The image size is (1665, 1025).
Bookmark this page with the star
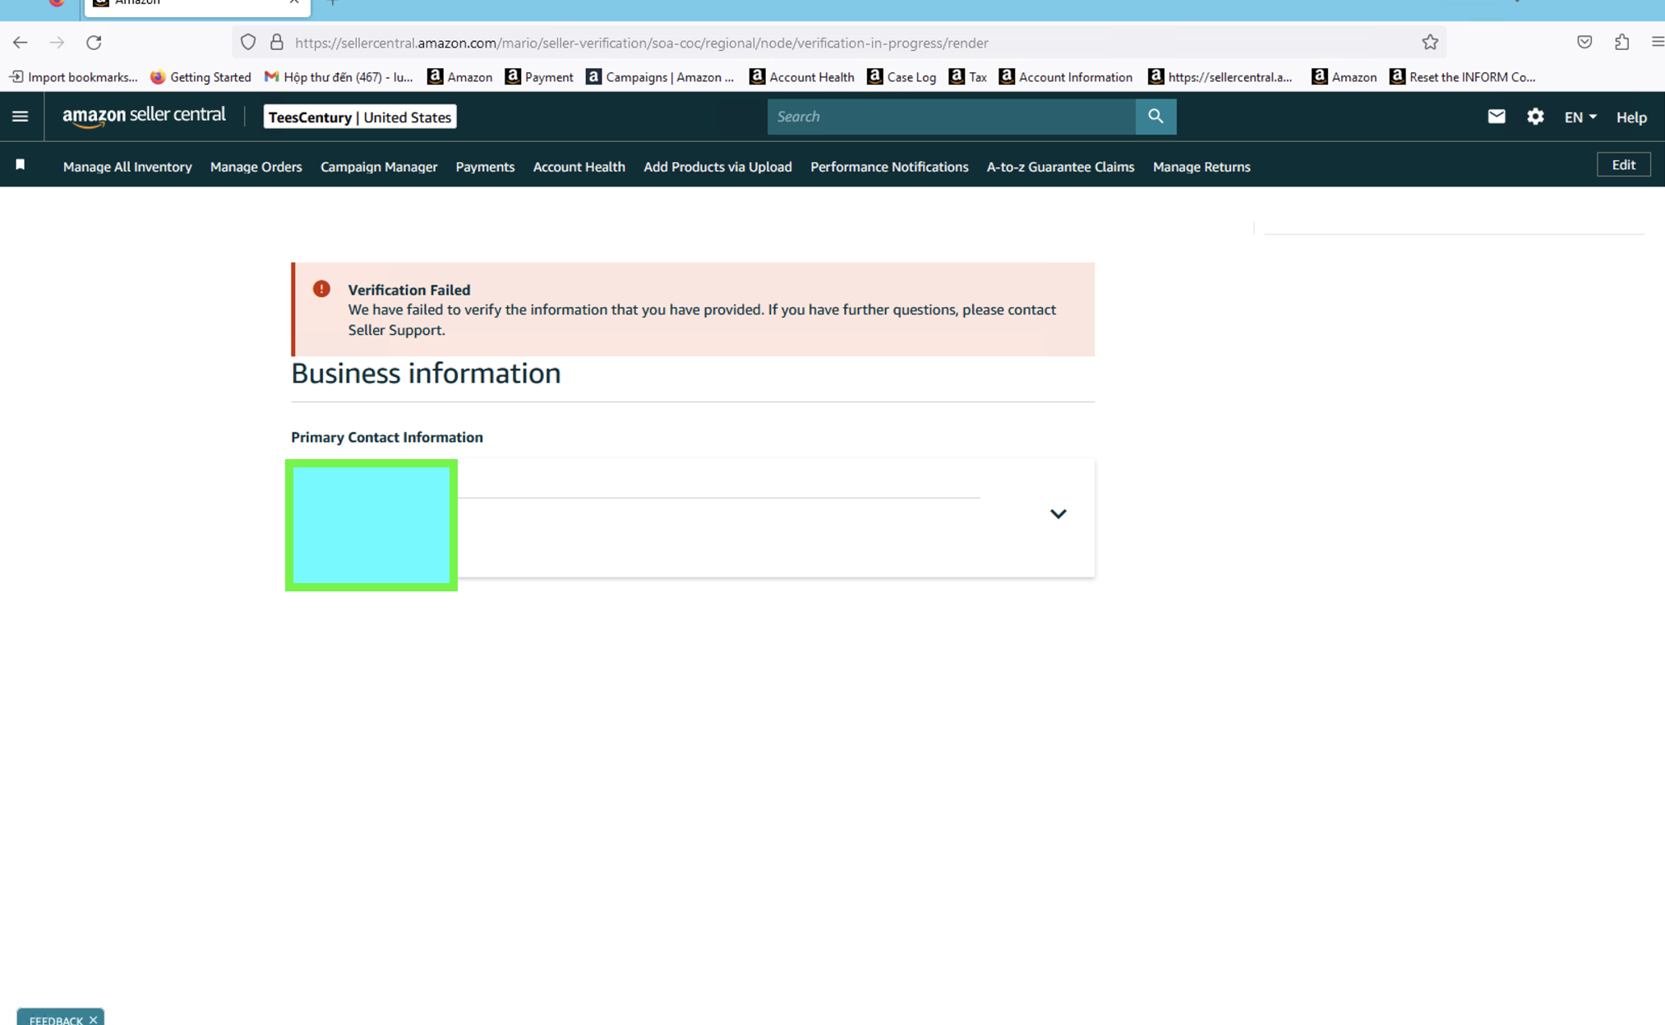pos(1430,43)
